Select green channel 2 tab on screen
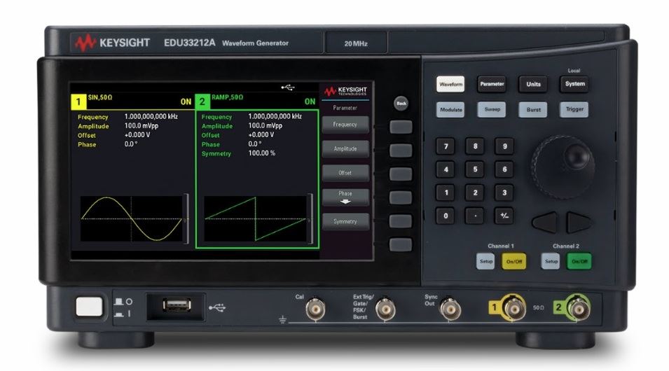 202,101
